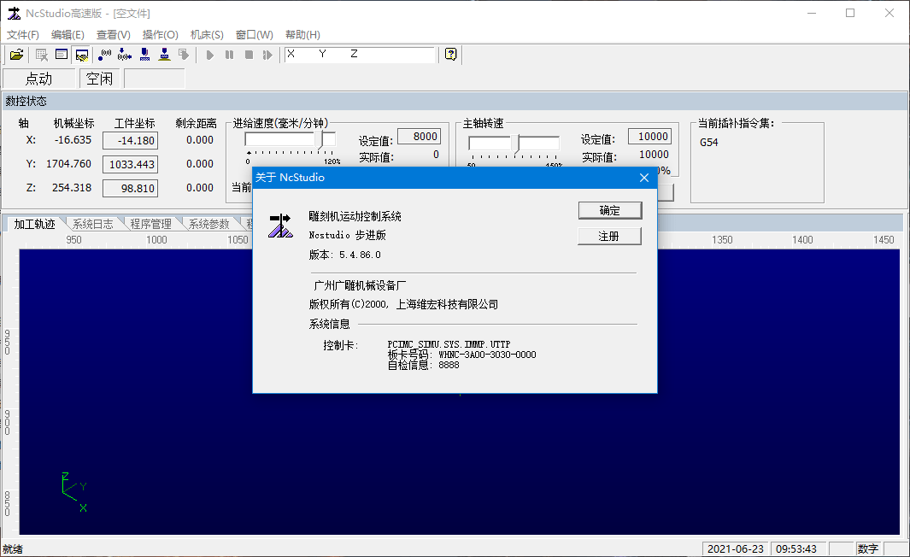Open the 帮助(H) menu
The height and width of the screenshot is (557, 910).
click(x=302, y=35)
